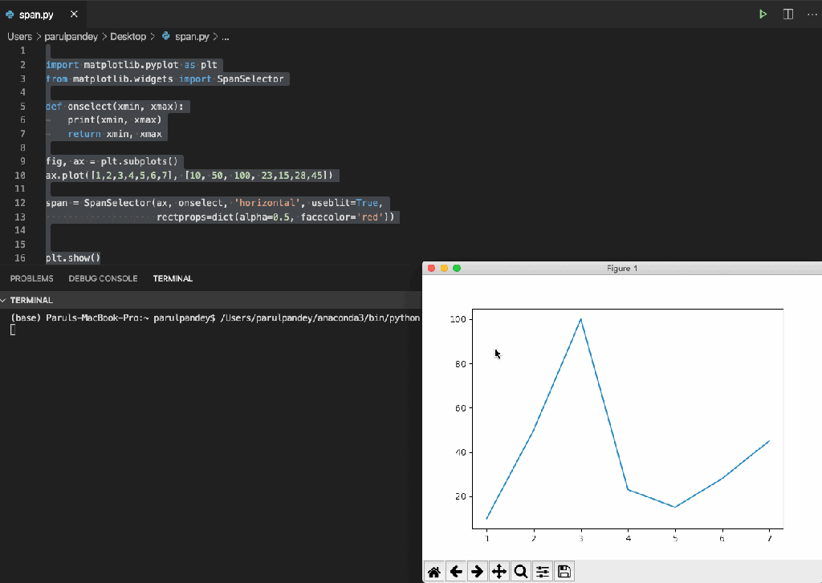Screen dimensions: 822x583
Task: Click the span.py editor tab
Action: (35, 14)
